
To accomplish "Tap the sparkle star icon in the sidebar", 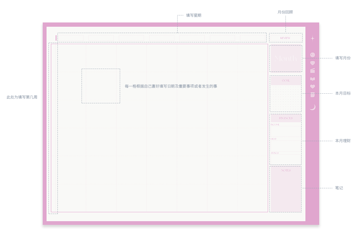I will pyautogui.click(x=312, y=38).
